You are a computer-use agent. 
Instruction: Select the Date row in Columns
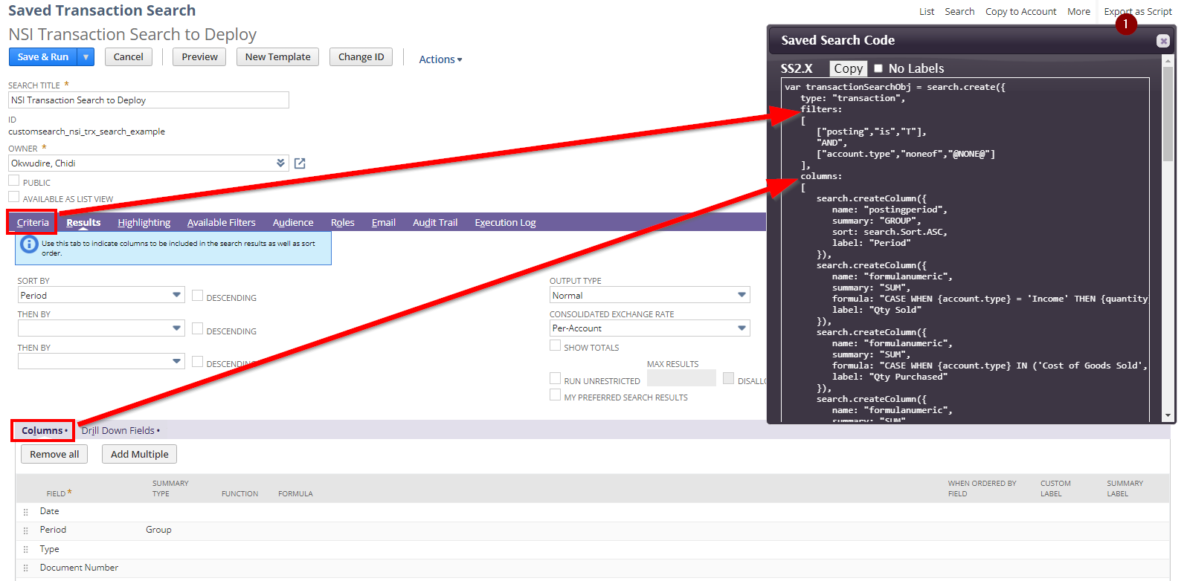click(x=592, y=512)
